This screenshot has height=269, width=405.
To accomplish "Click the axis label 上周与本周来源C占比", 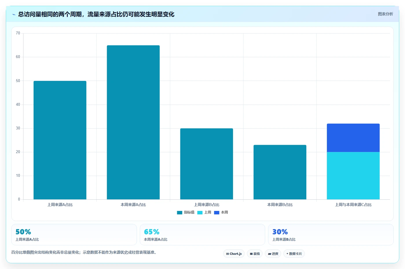I will pos(353,205).
